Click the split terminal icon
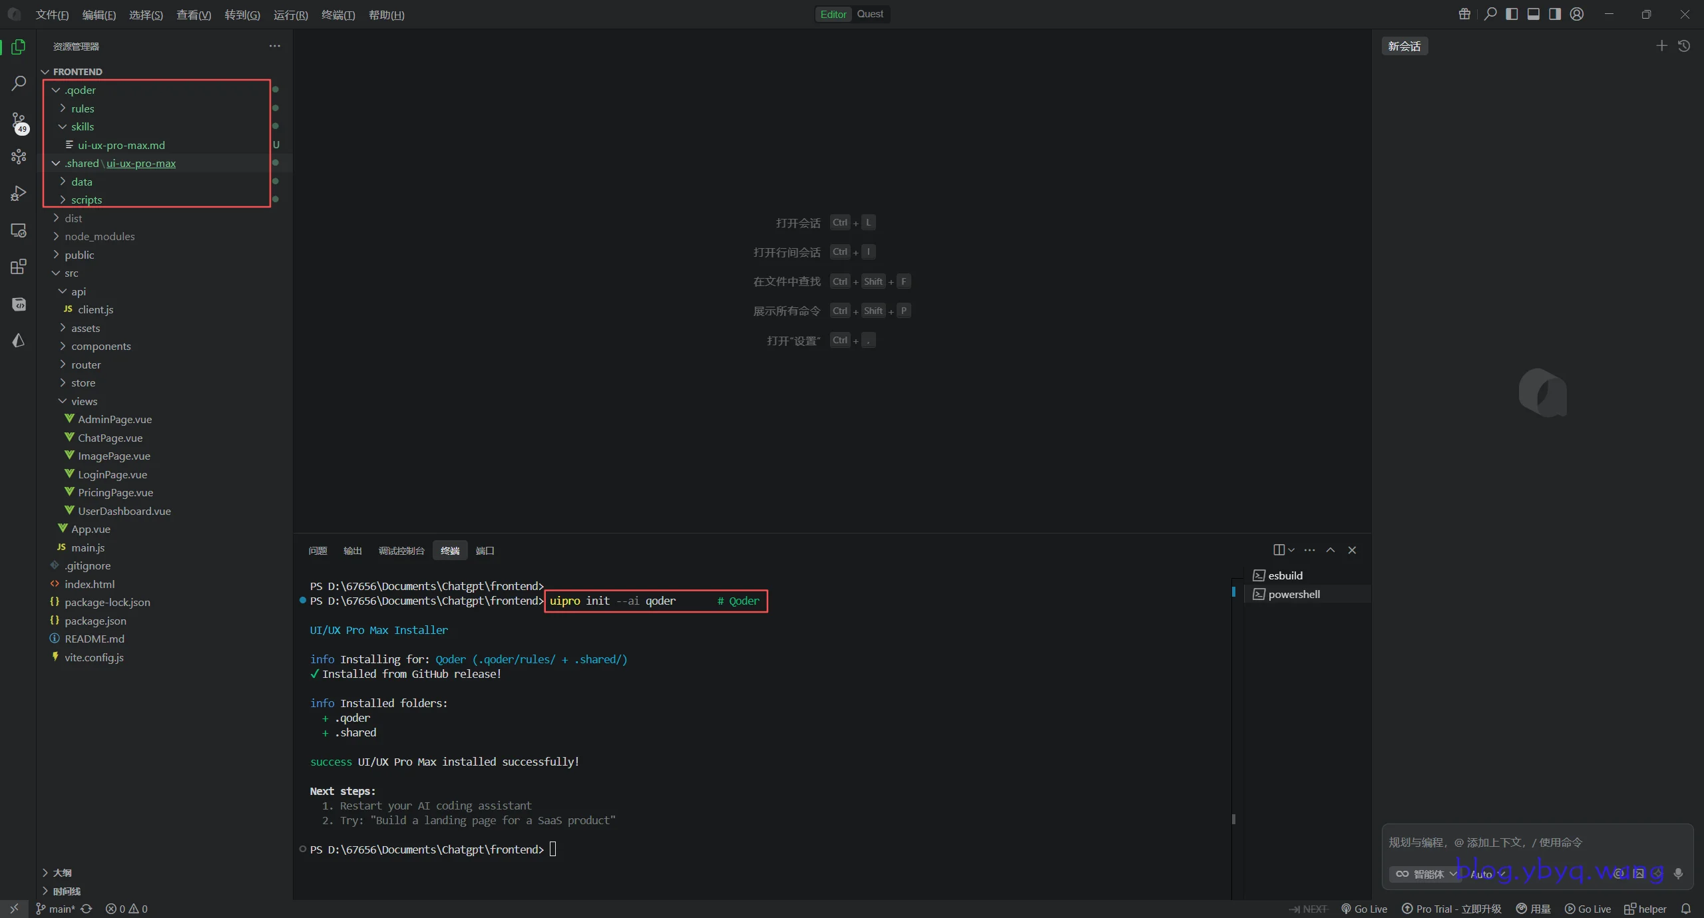Viewport: 1704px width, 918px height. tap(1279, 550)
